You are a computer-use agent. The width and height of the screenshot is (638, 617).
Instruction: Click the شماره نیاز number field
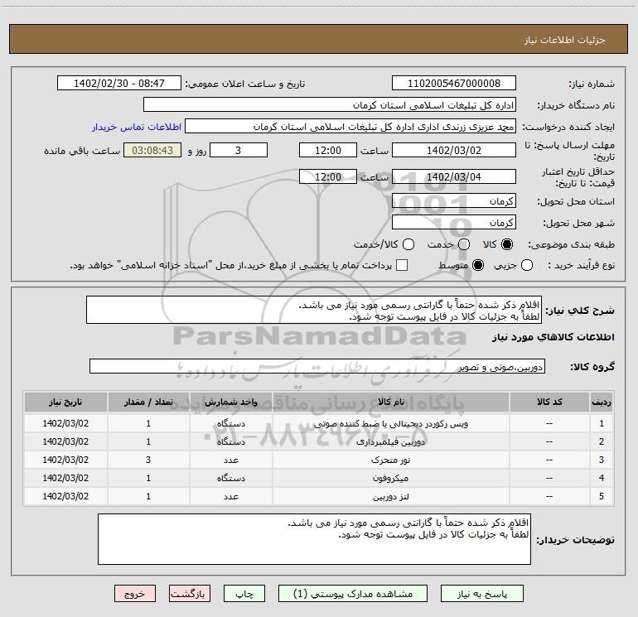[454, 84]
